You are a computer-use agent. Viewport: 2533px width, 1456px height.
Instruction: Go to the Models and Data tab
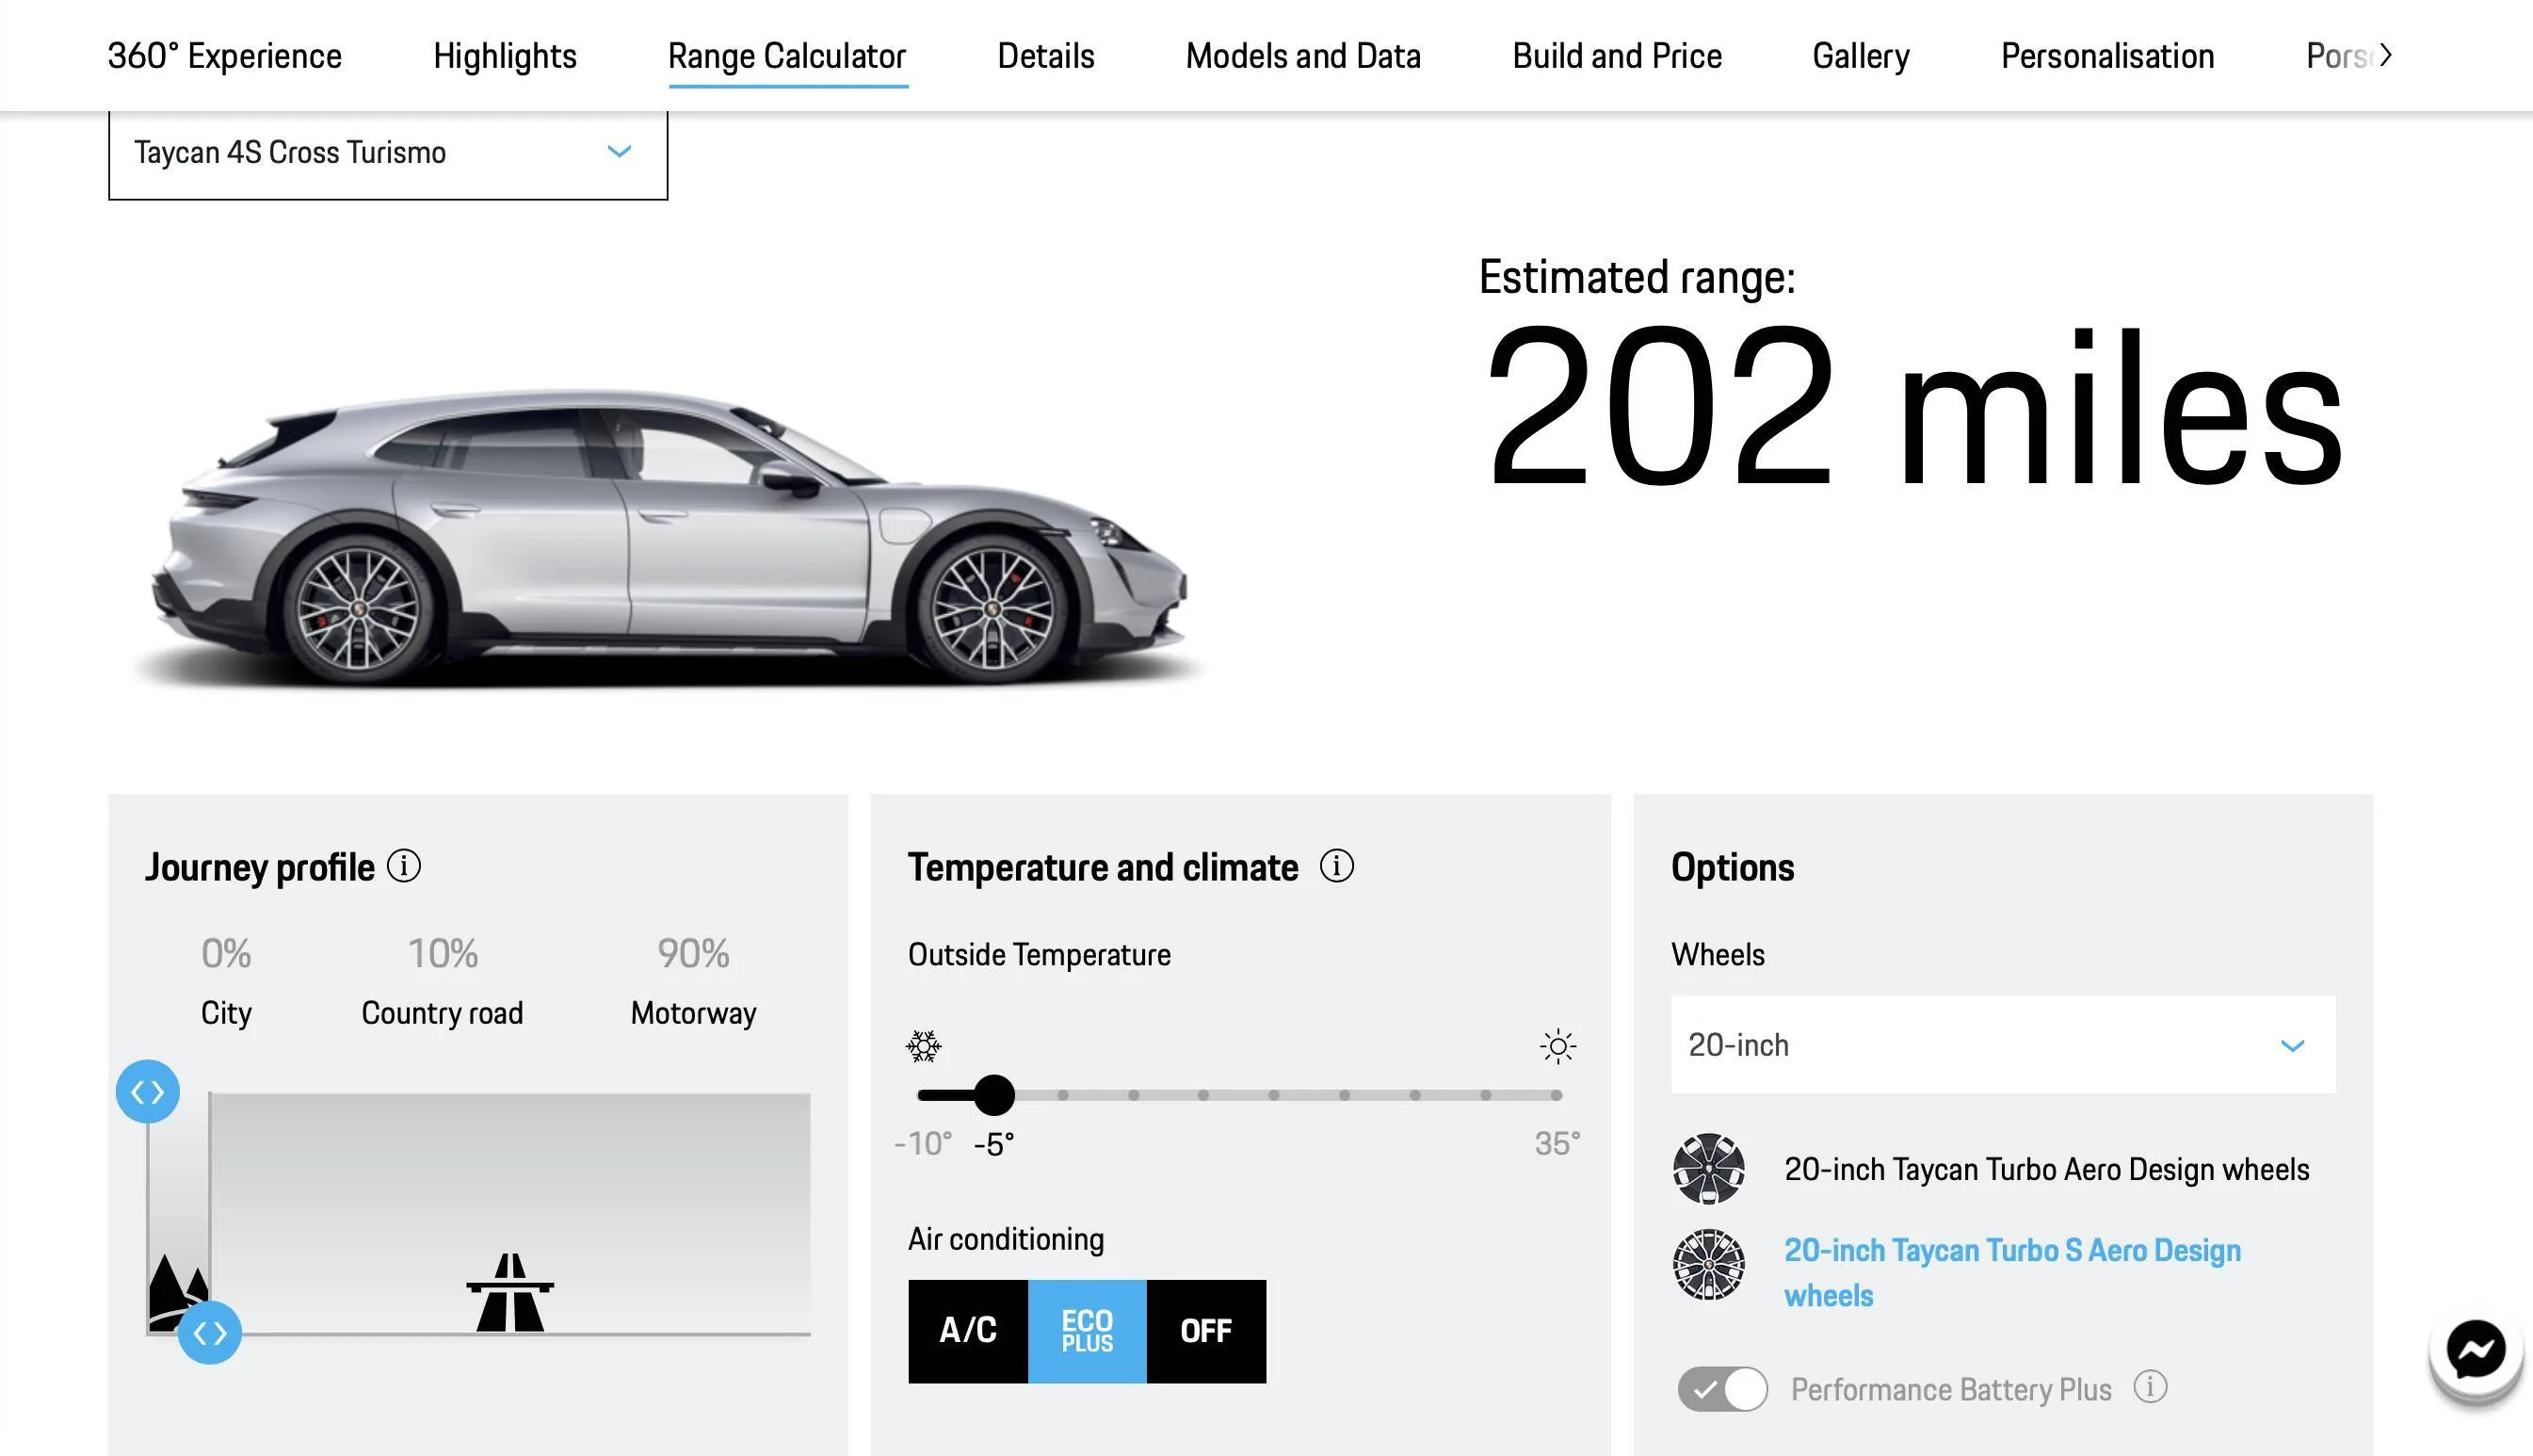1302,56
